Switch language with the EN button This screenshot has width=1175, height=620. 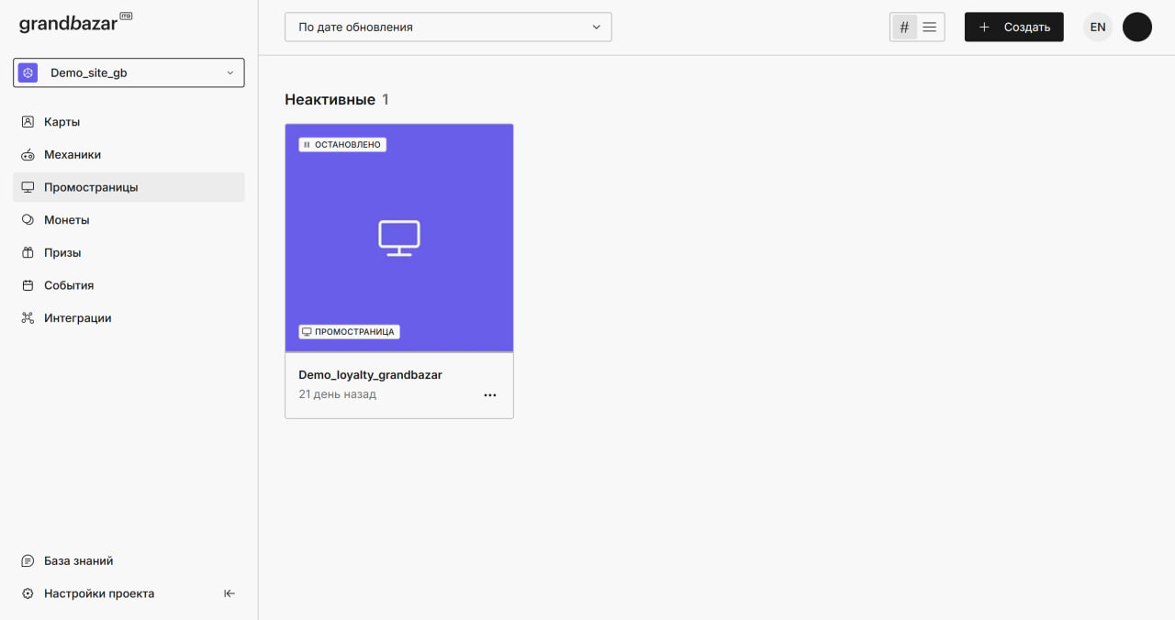click(x=1098, y=27)
